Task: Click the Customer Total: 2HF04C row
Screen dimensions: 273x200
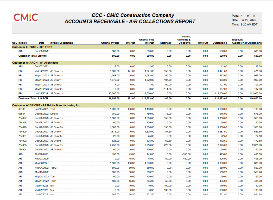Action: [x=33, y=56]
